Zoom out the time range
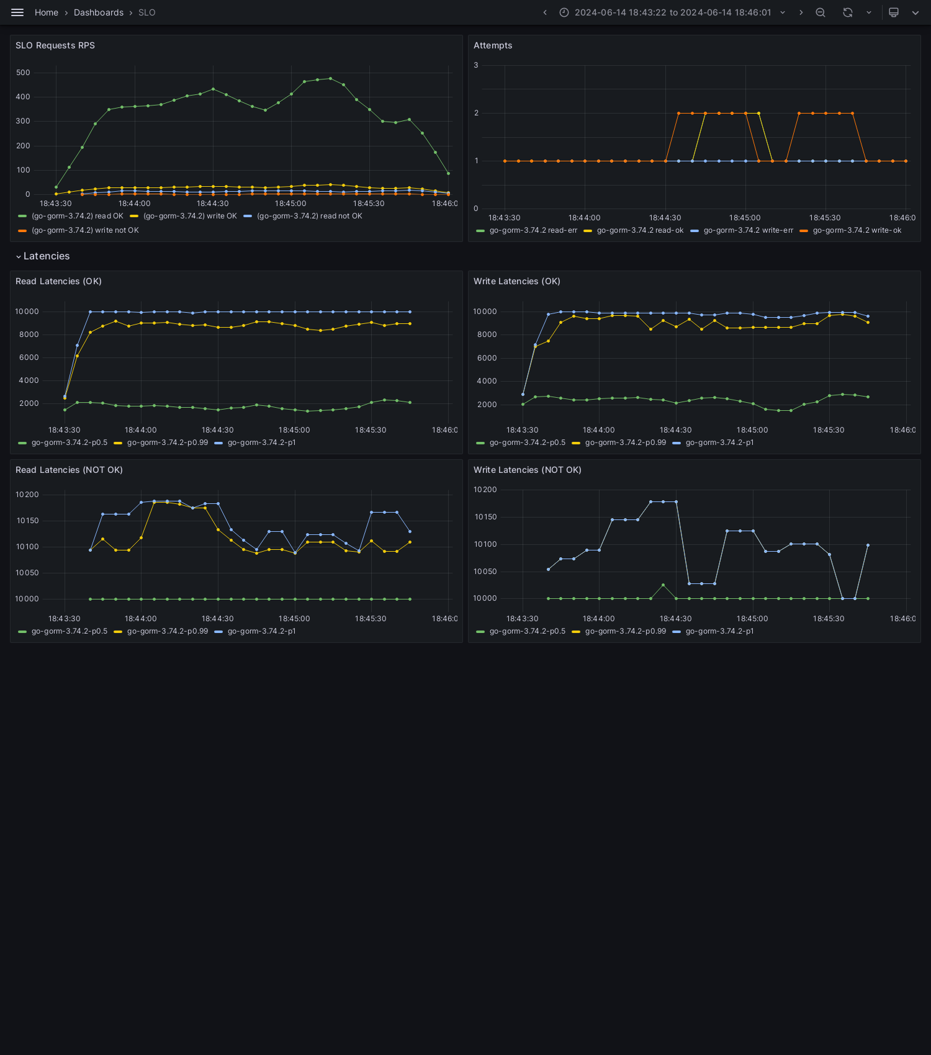The image size is (931, 1055). (x=821, y=12)
